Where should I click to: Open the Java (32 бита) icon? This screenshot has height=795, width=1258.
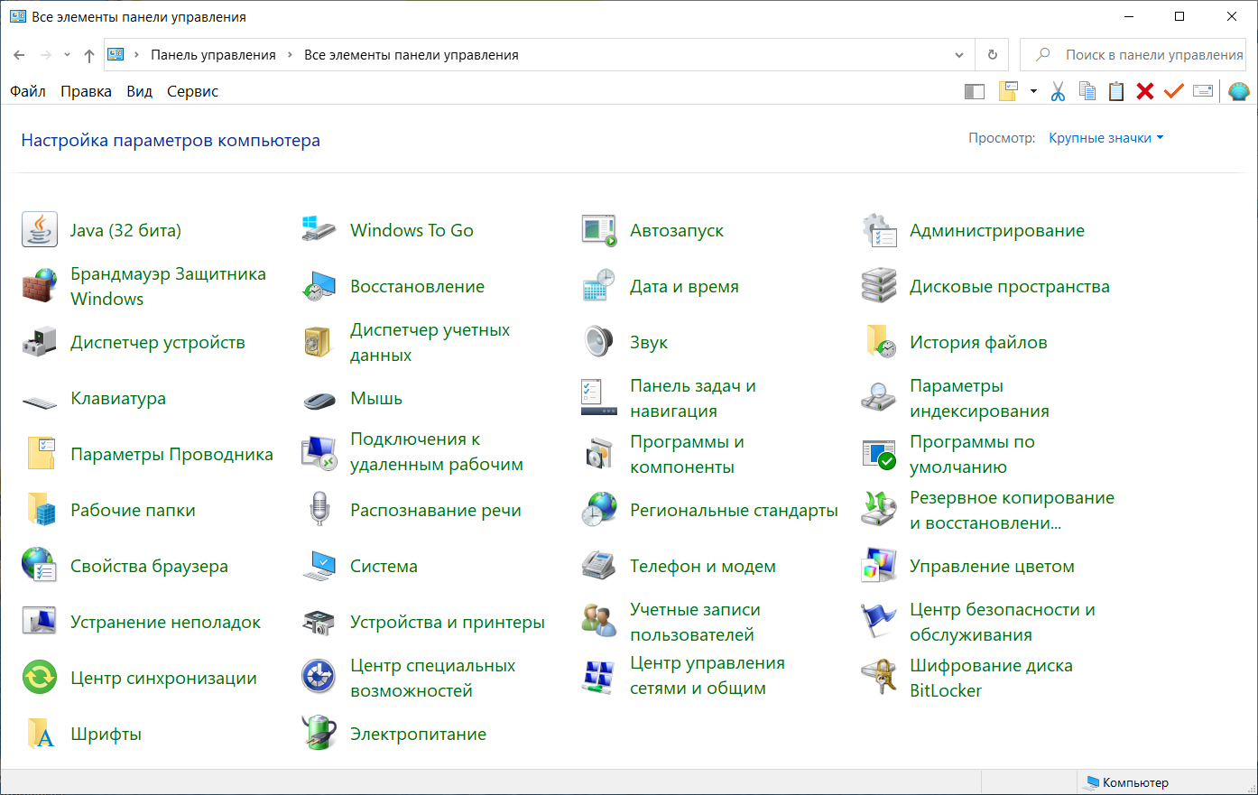40,230
